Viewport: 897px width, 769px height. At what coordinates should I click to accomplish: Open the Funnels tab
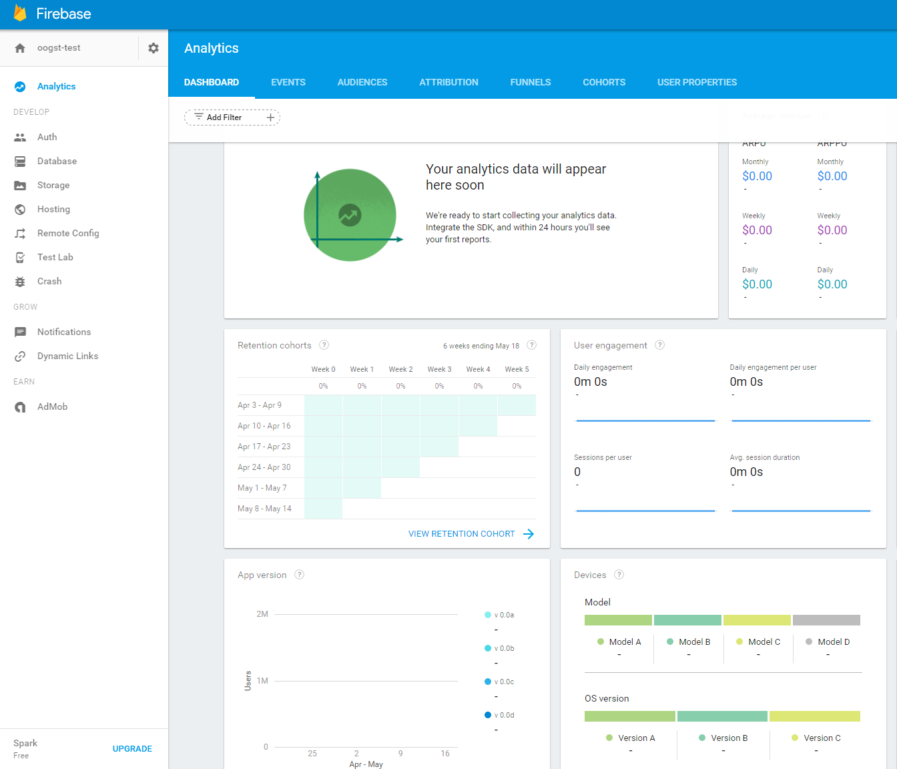click(531, 82)
